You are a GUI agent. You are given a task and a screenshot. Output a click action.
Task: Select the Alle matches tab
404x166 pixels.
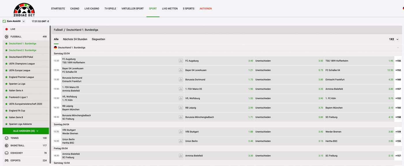[x=56, y=39]
